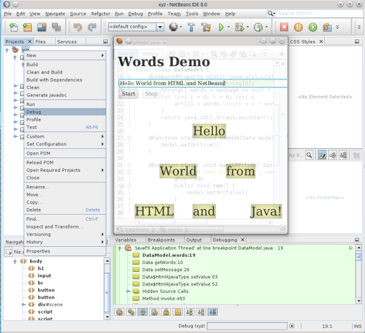Click the resume thread arrow at JavaFX thread
The height and width of the screenshot is (333, 365).
pyautogui.click(x=351, y=248)
